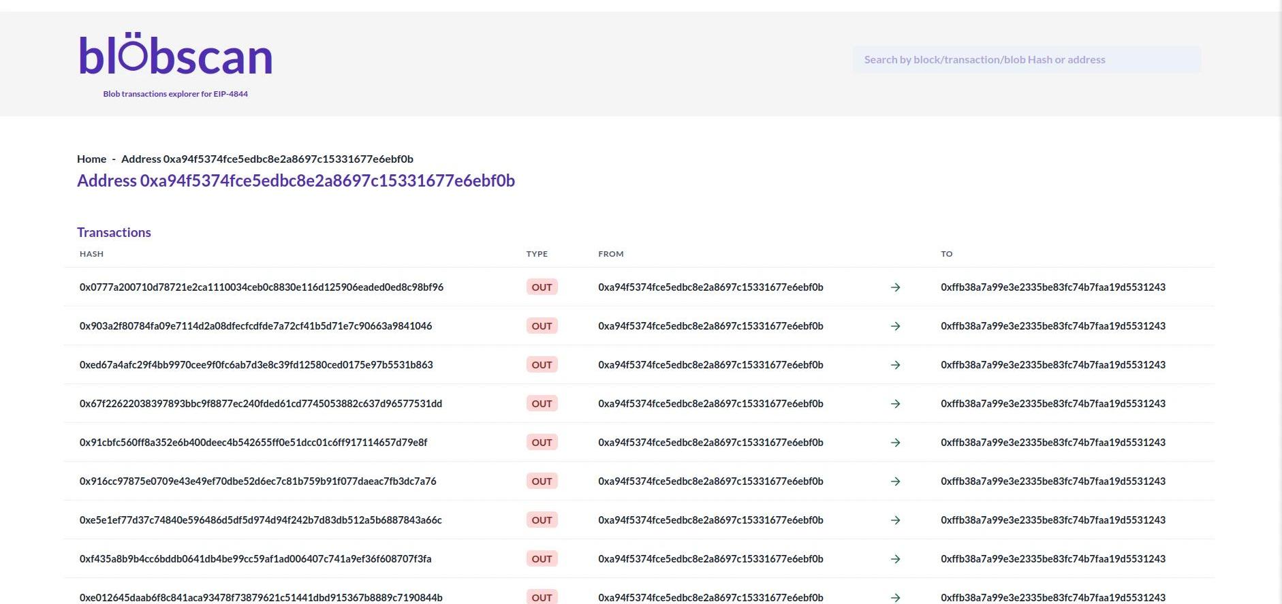The height and width of the screenshot is (604, 1282).
Task: Click OUT badge in 0xf435a8 row
Action: click(x=542, y=559)
